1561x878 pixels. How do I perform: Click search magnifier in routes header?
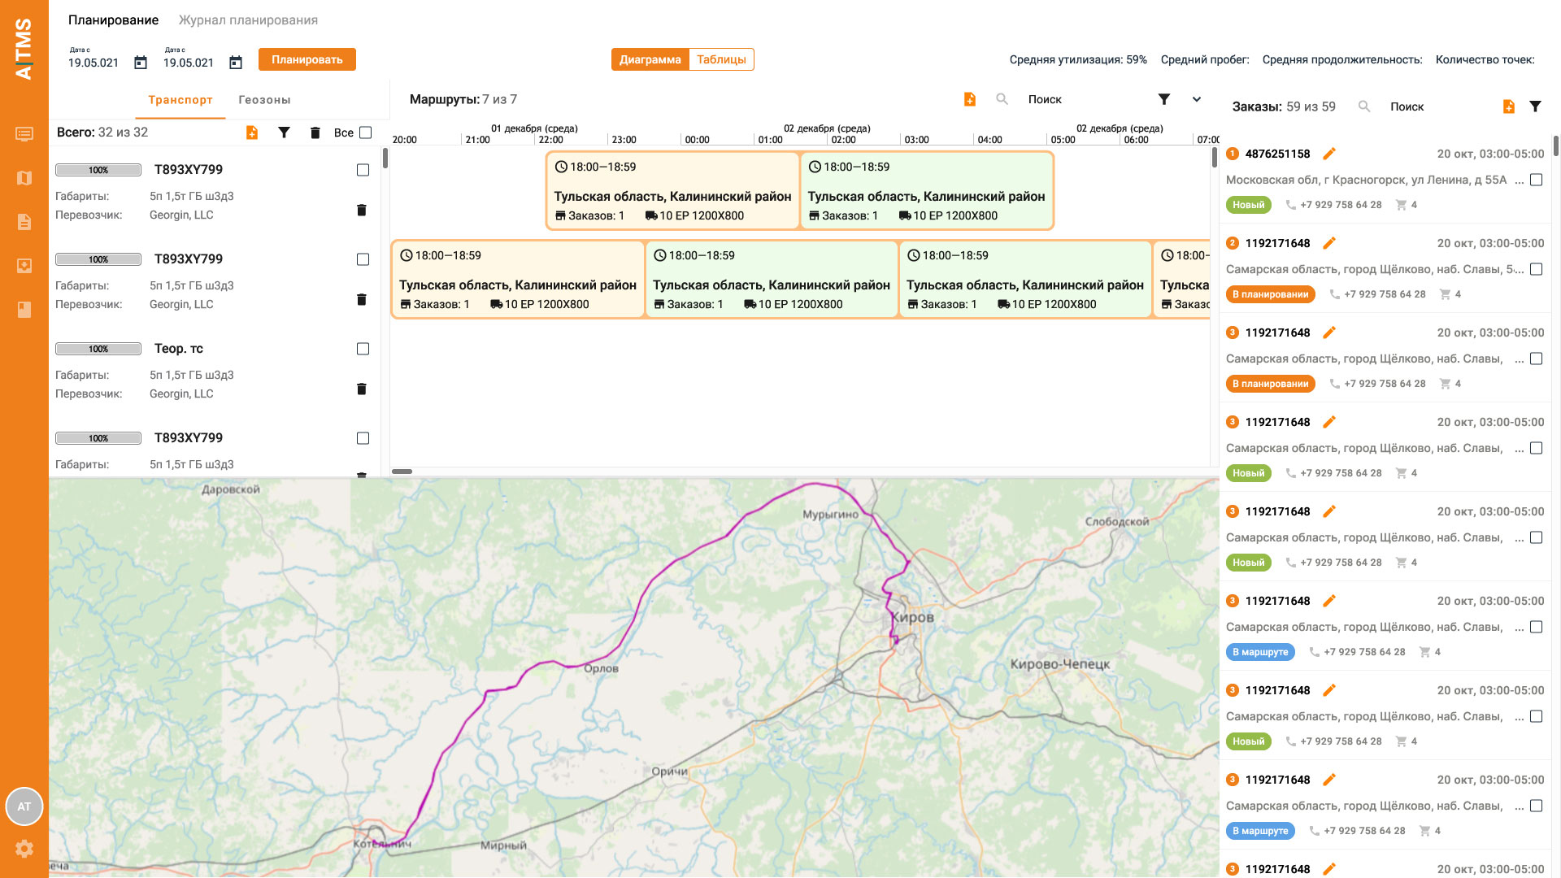tap(1002, 99)
